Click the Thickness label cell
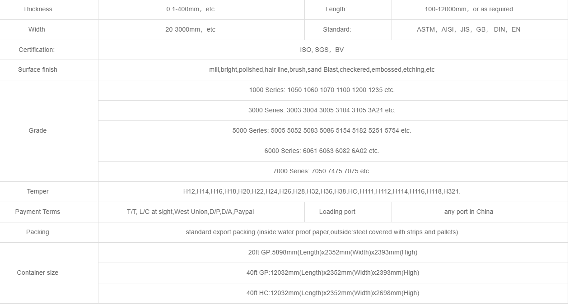The height and width of the screenshot is (305, 569). coord(37,9)
